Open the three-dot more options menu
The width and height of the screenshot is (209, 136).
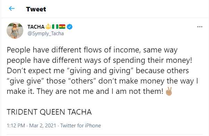click(200, 27)
